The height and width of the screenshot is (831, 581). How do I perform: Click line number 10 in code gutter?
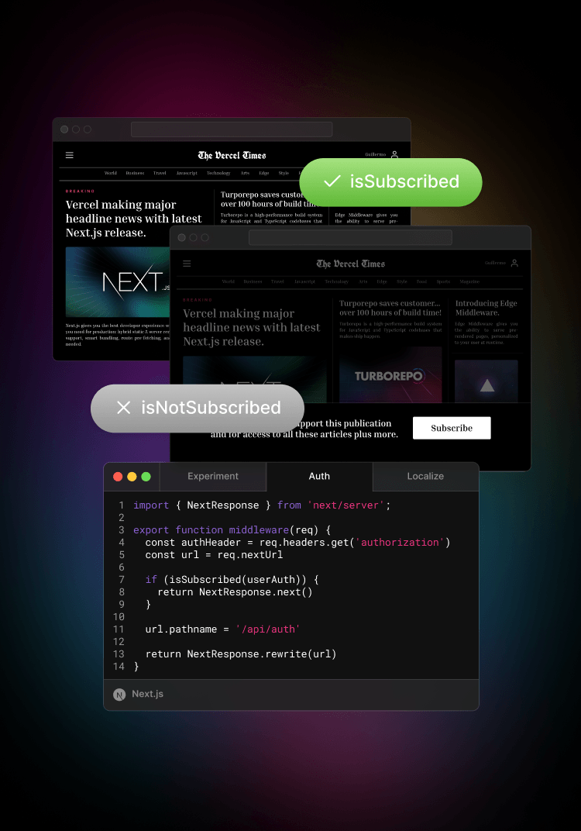click(x=119, y=617)
